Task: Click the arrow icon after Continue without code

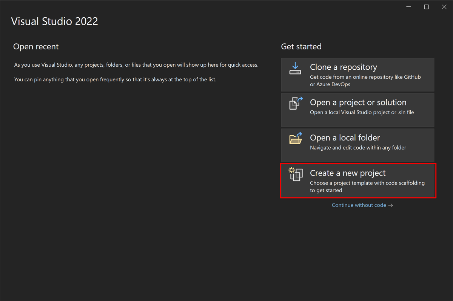Action: [x=391, y=205]
